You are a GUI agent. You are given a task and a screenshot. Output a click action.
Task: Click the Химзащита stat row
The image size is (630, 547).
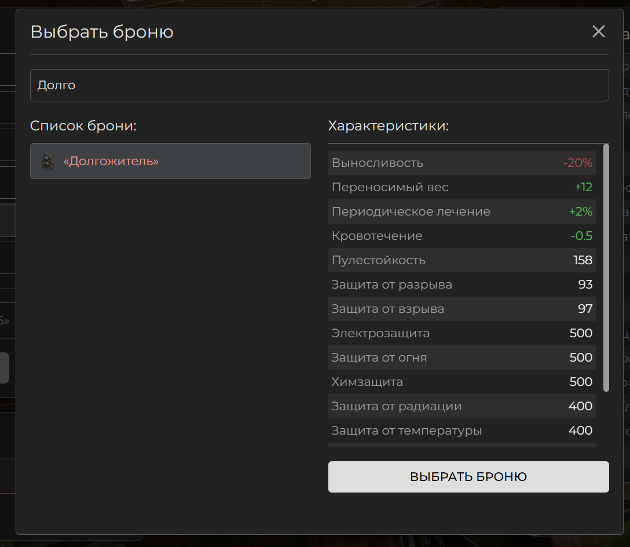point(462,382)
